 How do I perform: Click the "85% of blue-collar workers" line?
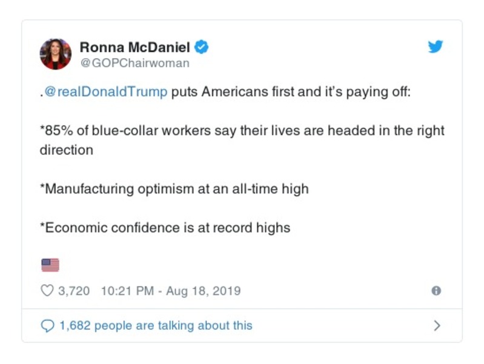coord(242,131)
